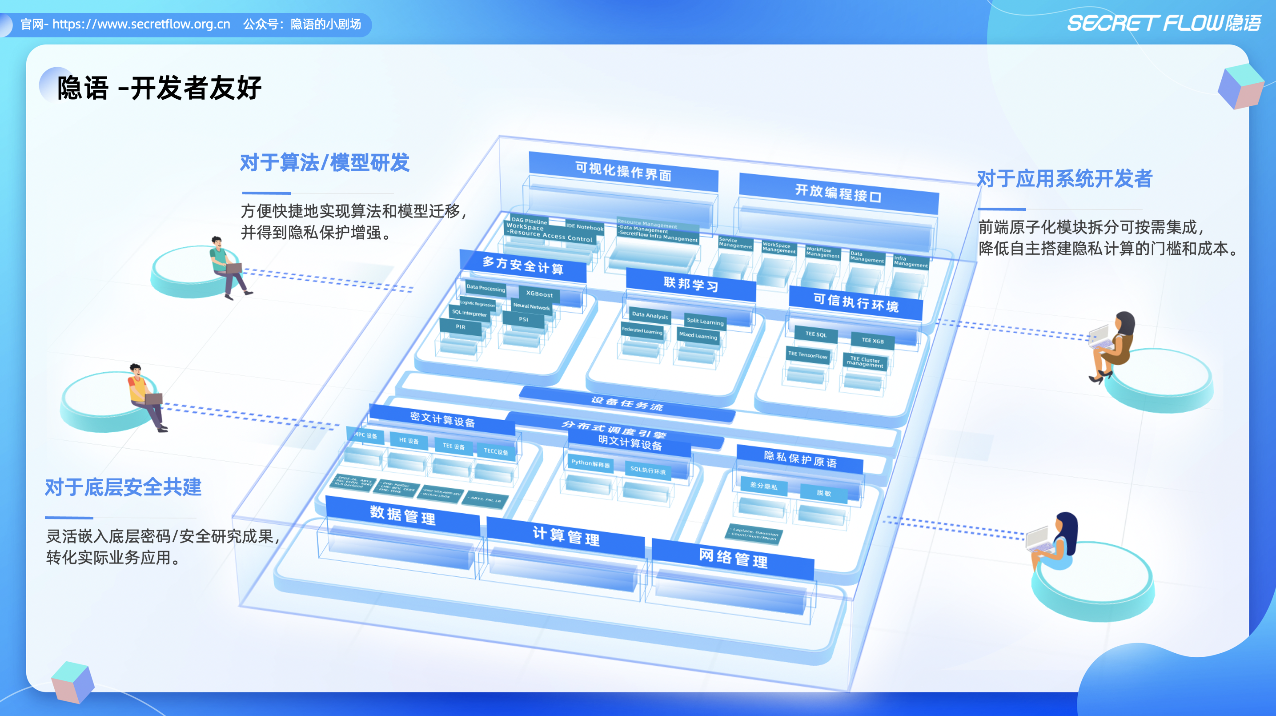Open the secretflow.org.cn website link
This screenshot has height=716, width=1276.
(141, 24)
